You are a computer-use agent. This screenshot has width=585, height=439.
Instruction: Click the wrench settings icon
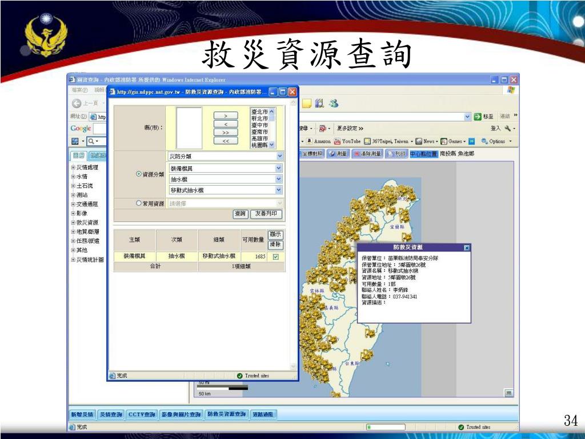tap(507, 129)
